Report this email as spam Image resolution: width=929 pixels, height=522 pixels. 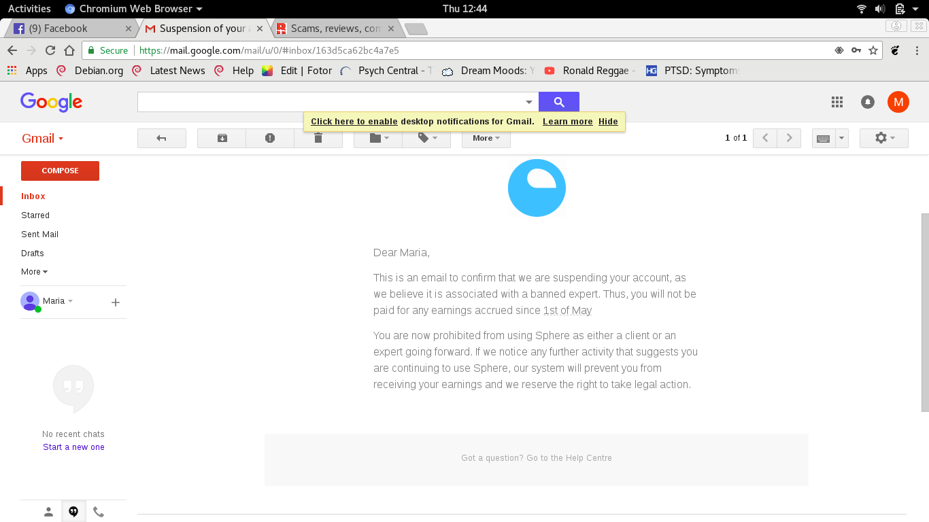tap(270, 138)
